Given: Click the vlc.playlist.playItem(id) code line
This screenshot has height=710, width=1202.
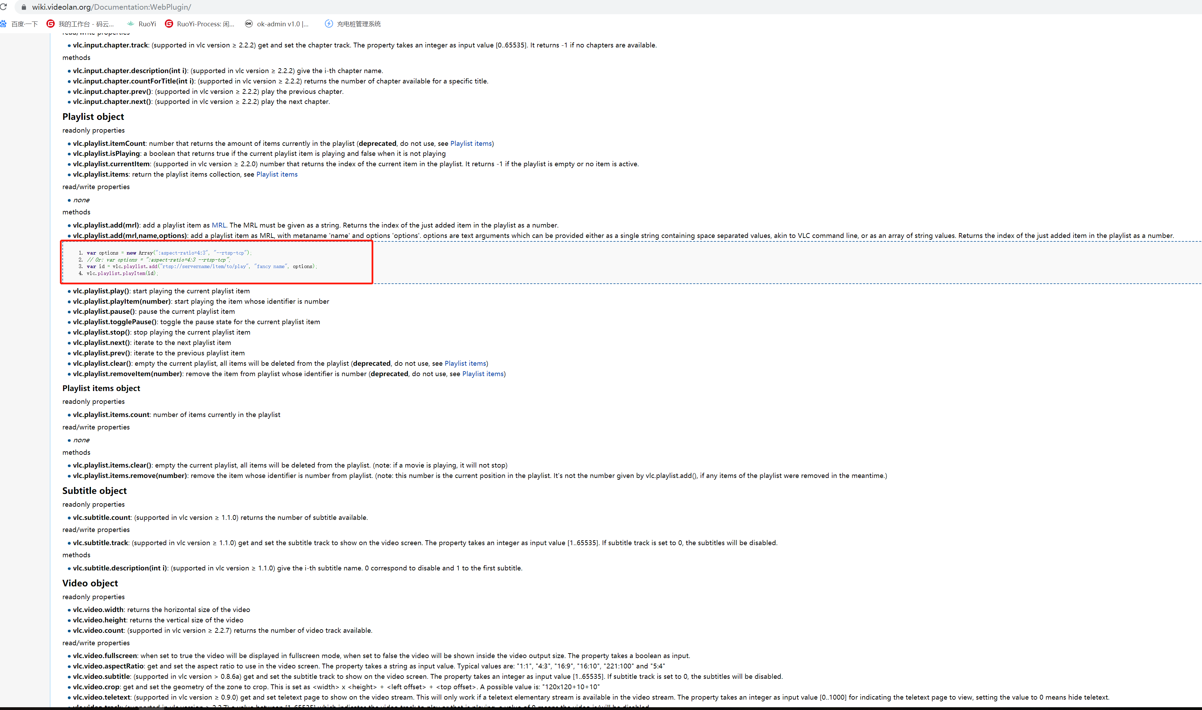Looking at the screenshot, I should [122, 274].
